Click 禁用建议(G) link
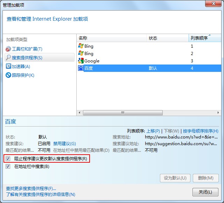 pyautogui.click(x=64, y=144)
